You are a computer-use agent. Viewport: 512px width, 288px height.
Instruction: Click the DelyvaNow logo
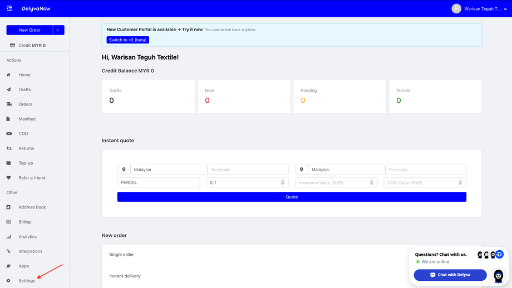(x=36, y=9)
